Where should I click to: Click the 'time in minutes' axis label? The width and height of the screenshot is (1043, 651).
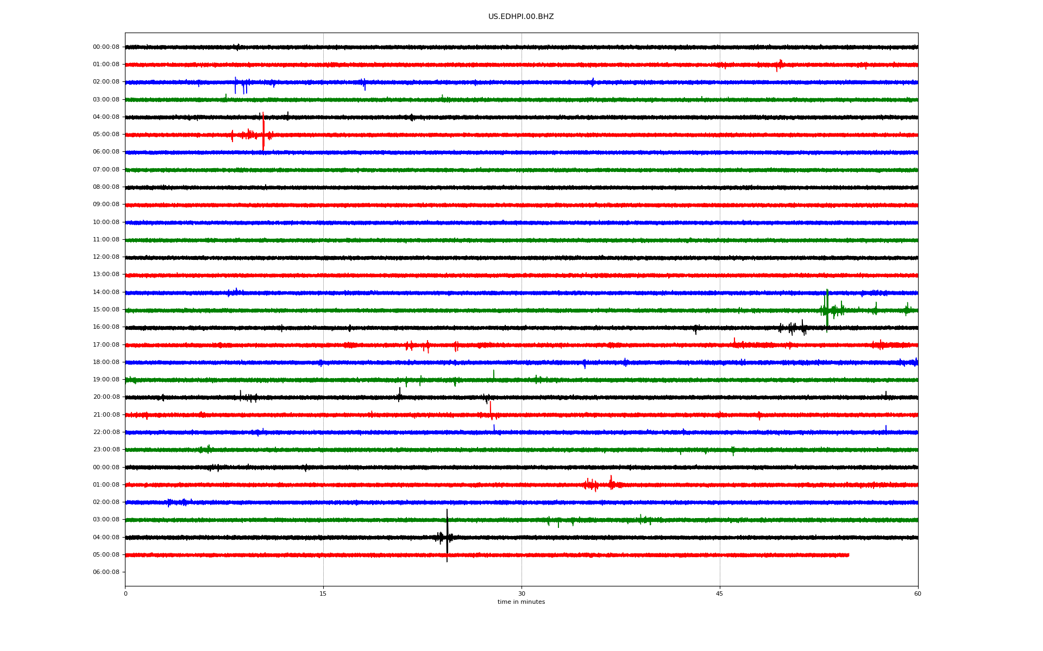(x=520, y=602)
